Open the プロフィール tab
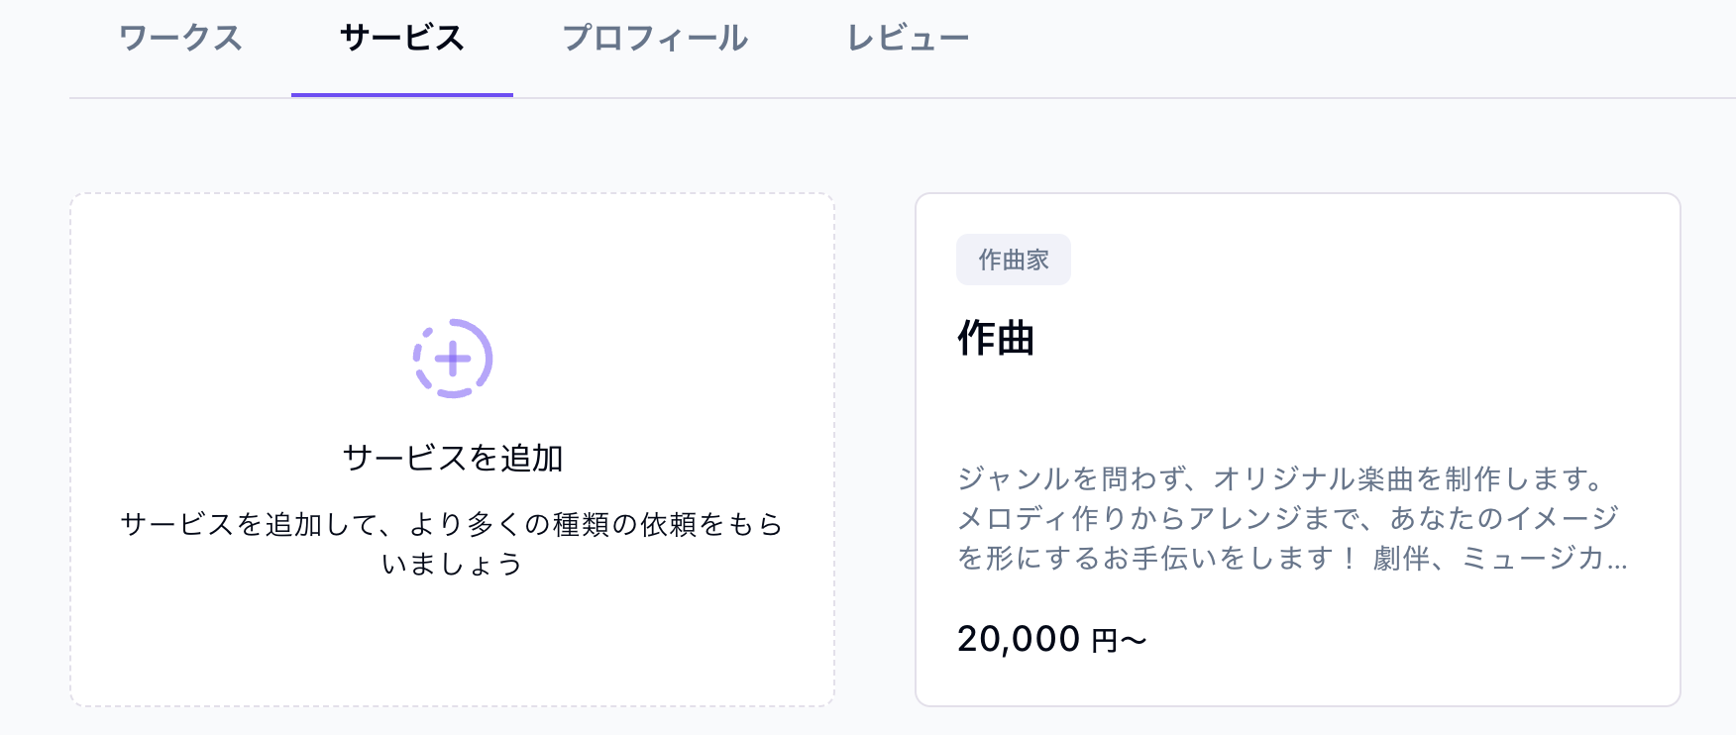This screenshot has width=1736, height=735. pos(655,39)
